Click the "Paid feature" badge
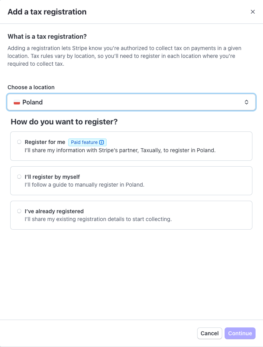 85,142
